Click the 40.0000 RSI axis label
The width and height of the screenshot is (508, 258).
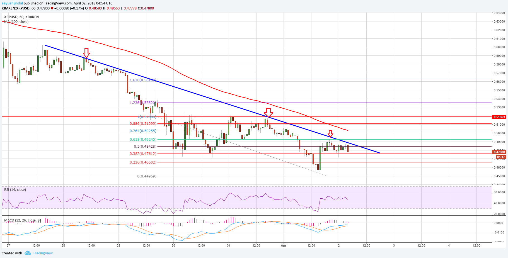(499, 203)
